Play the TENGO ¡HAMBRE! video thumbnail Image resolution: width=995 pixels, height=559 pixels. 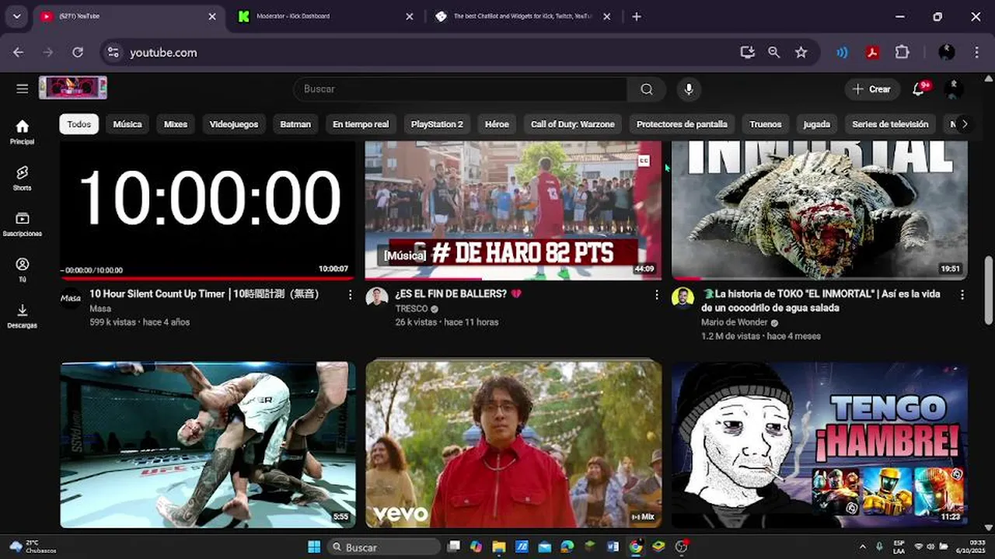tap(819, 445)
